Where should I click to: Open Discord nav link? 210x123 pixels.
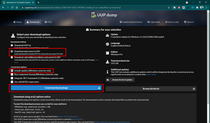pyautogui.click(x=189, y=22)
